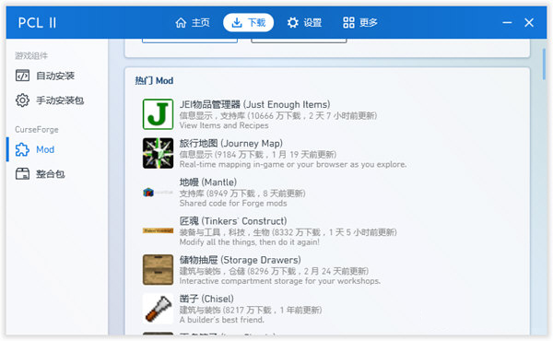The width and height of the screenshot is (553, 341).
Task: Click 'Modify all the things' description
Action: (x=250, y=241)
